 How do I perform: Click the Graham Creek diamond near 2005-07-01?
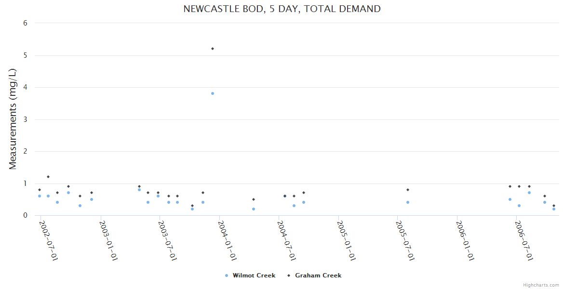[408, 190]
